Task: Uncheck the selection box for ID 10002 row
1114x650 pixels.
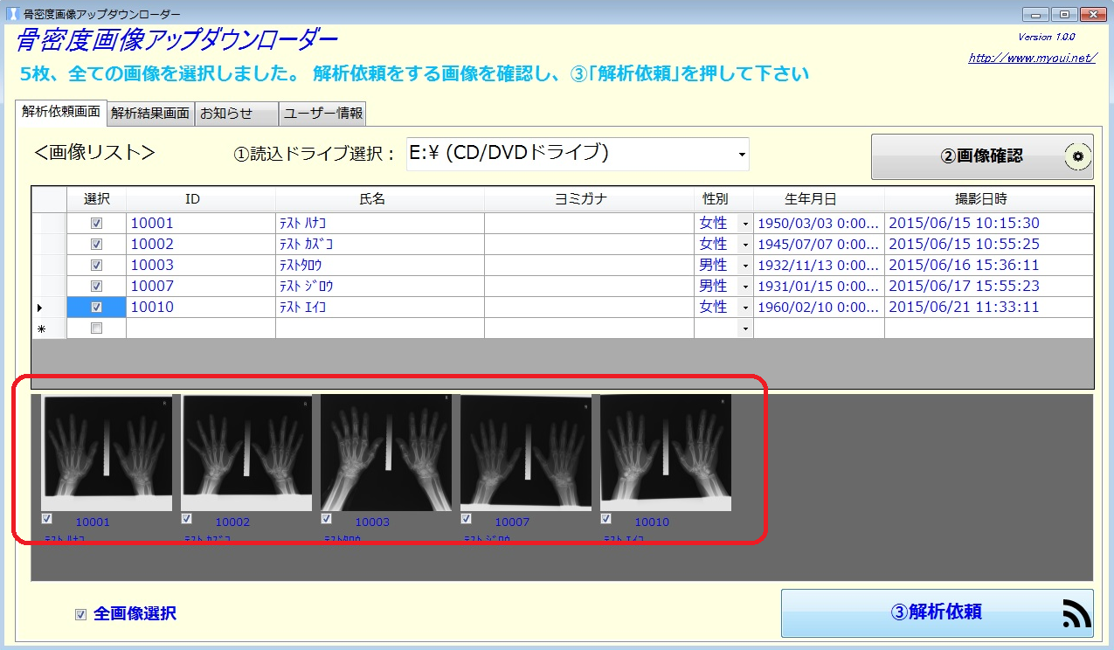Action: pyautogui.click(x=96, y=244)
